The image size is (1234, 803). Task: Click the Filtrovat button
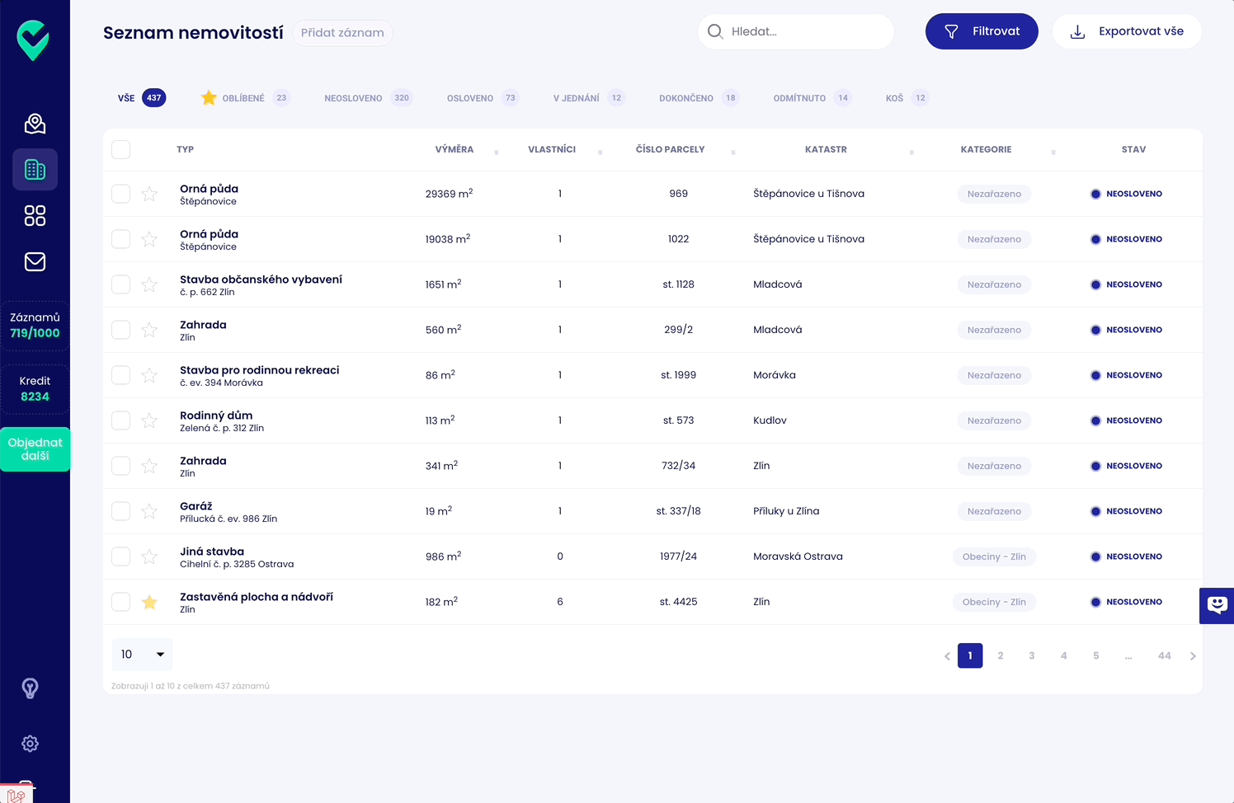tap(982, 31)
